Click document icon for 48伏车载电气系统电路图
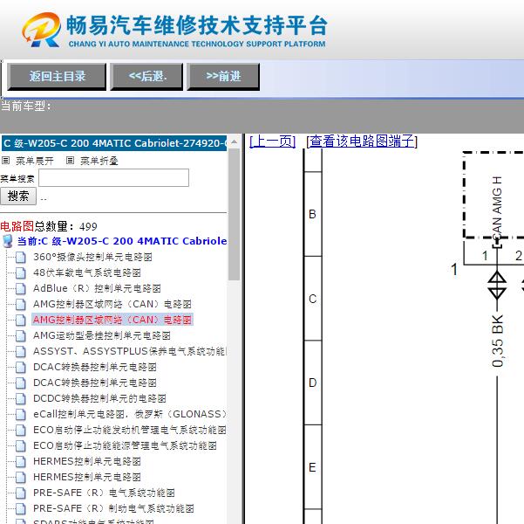 [x=21, y=272]
